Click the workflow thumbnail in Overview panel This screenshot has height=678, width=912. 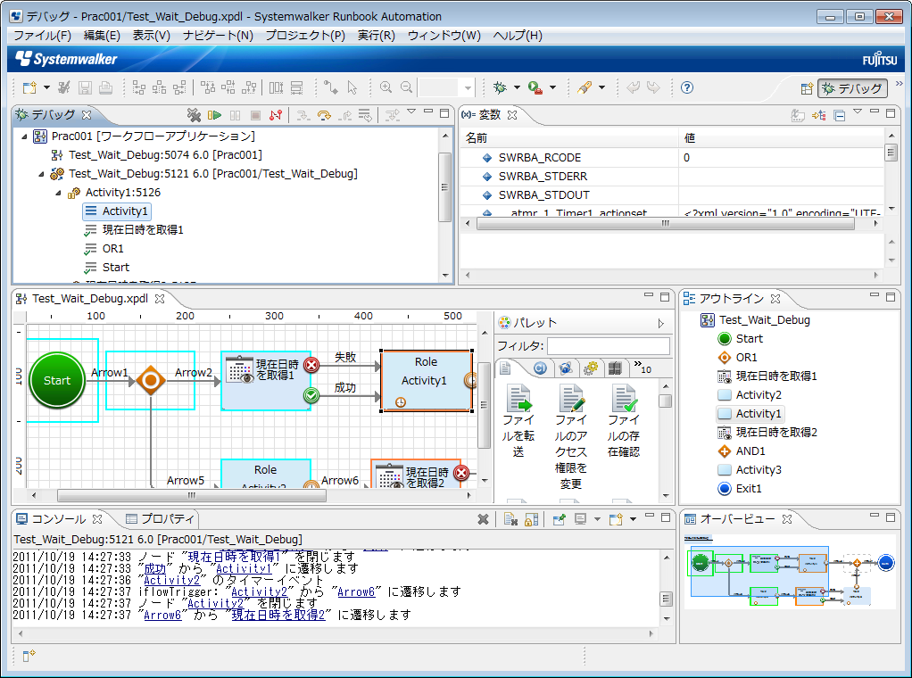790,572
